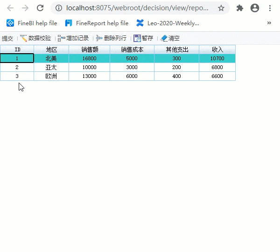This screenshot has width=280, height=252.
Task: Open FineBI help file bookmark
Action: (32, 23)
